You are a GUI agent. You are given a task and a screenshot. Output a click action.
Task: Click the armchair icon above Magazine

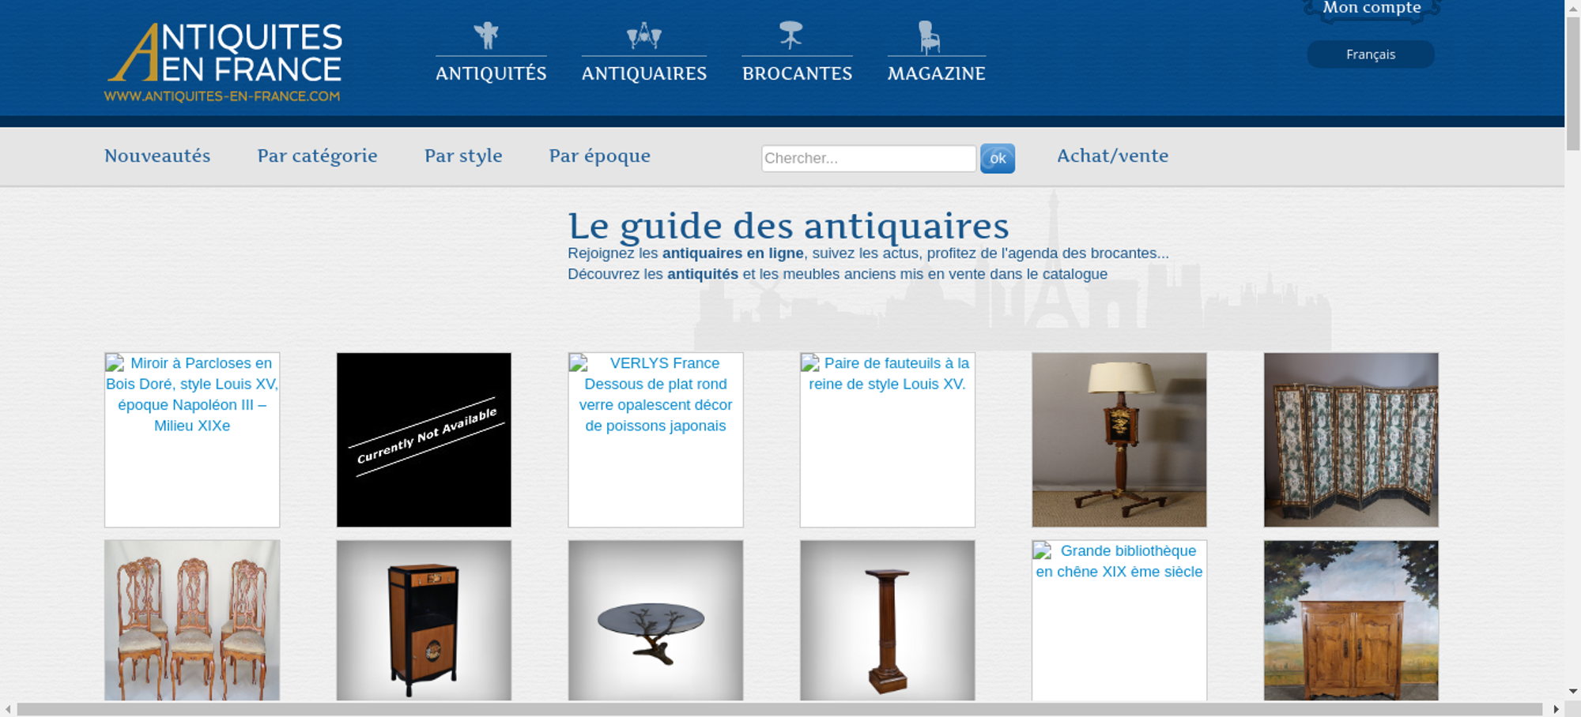[x=929, y=37]
